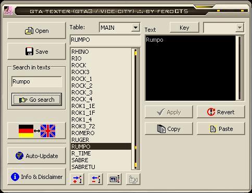Click the add entry icon below list
This screenshot has height=193, width=252.
(x=77, y=179)
